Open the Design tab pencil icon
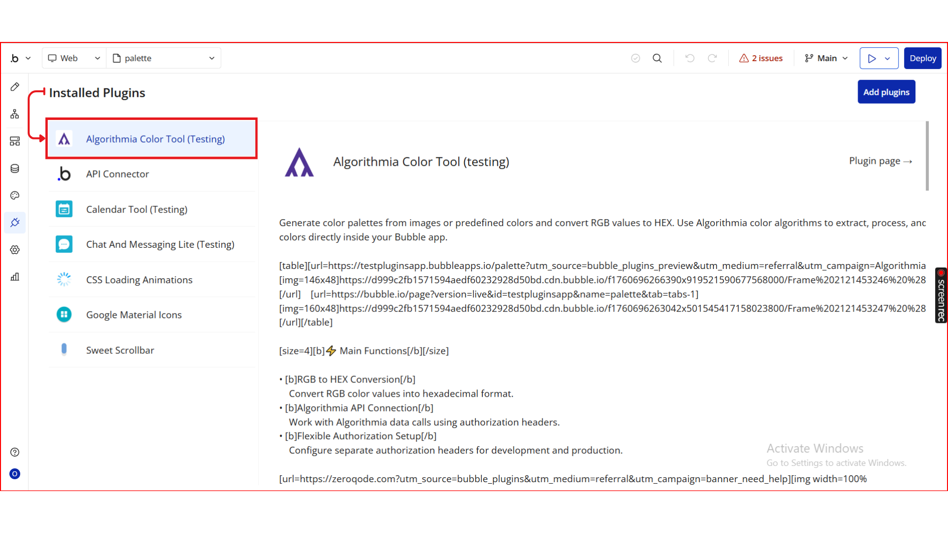The height and width of the screenshot is (533, 948). [15, 87]
